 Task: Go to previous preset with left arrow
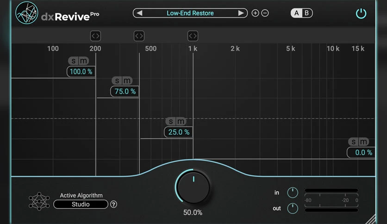tap(139, 13)
